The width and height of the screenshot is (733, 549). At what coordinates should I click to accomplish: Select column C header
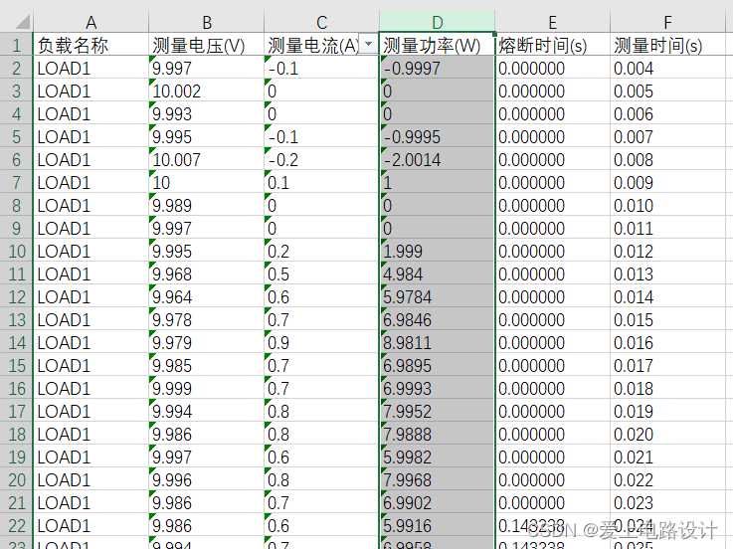coord(321,22)
